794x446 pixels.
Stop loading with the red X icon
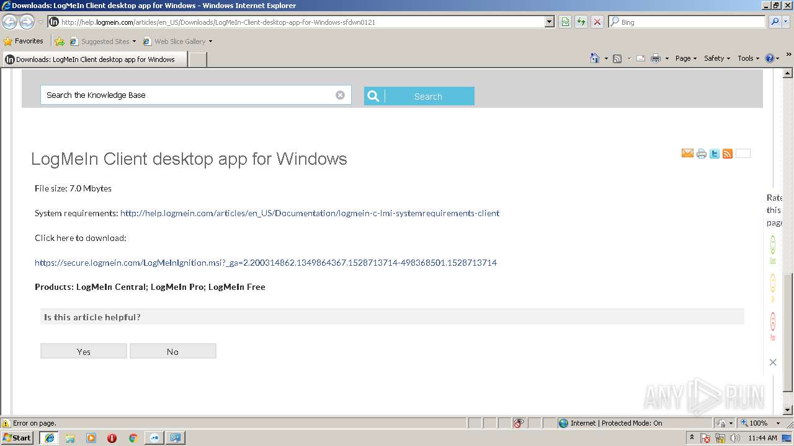coord(597,22)
